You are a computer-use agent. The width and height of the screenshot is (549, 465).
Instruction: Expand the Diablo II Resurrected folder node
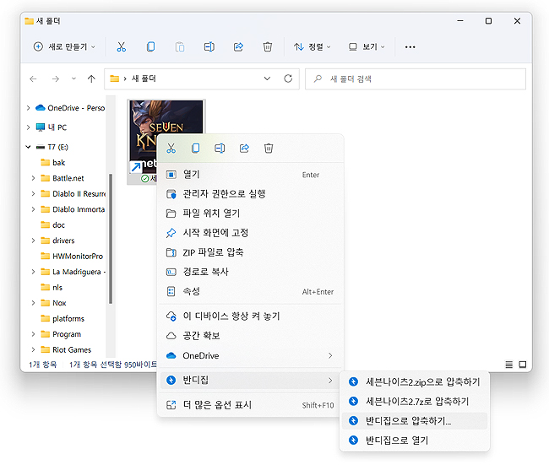click(33, 194)
